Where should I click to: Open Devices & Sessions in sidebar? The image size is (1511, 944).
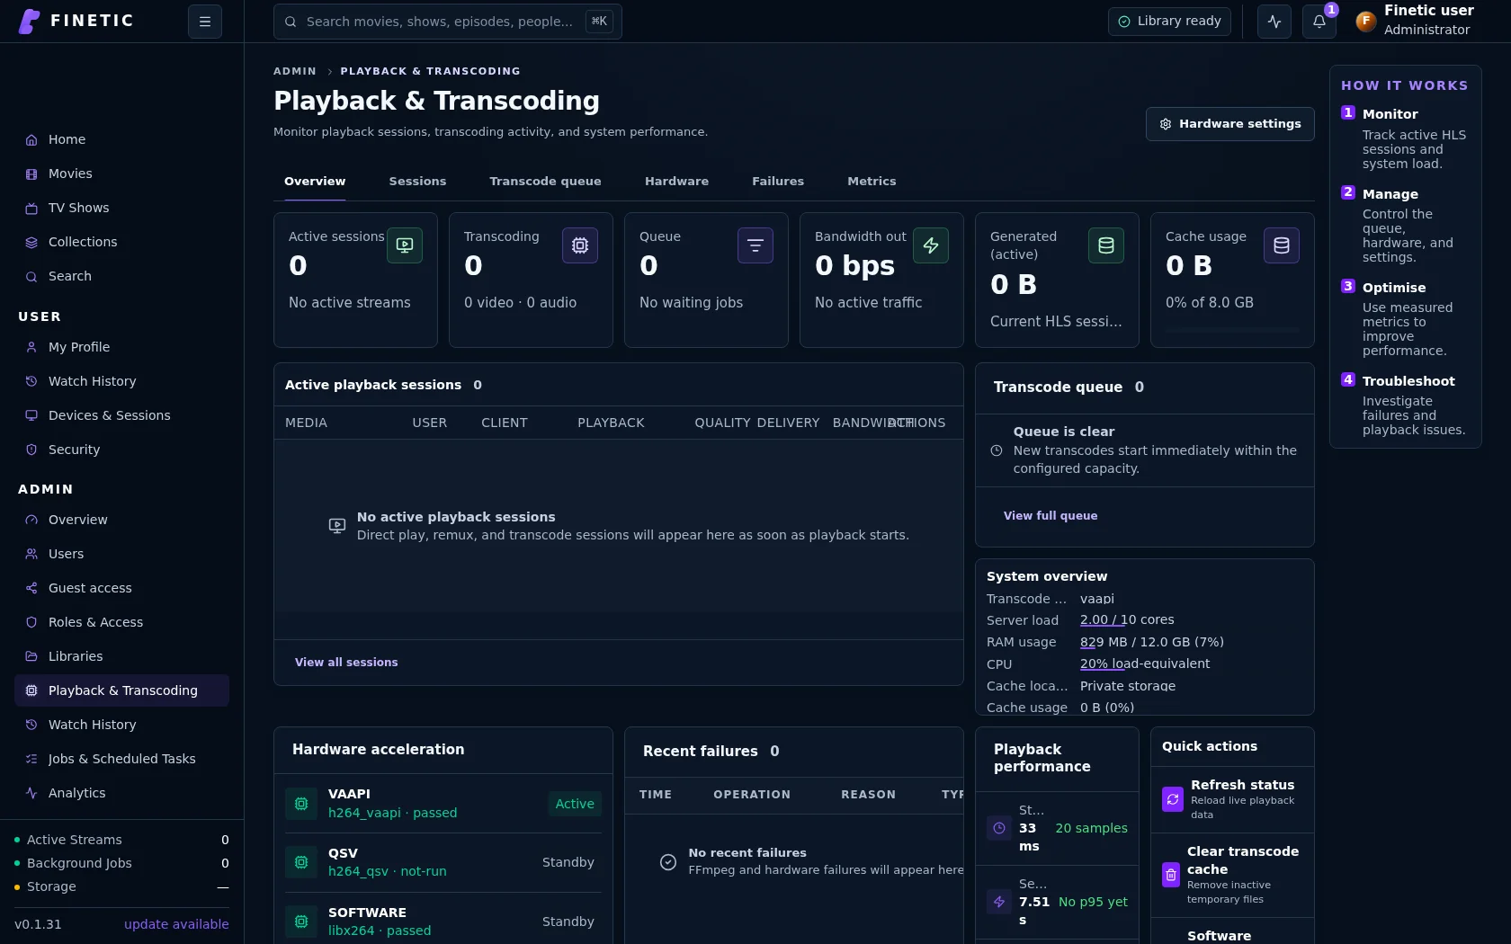pyautogui.click(x=121, y=415)
